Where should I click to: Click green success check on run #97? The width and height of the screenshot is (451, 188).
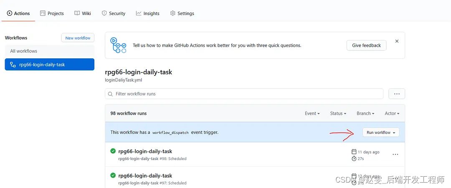[x=113, y=175]
